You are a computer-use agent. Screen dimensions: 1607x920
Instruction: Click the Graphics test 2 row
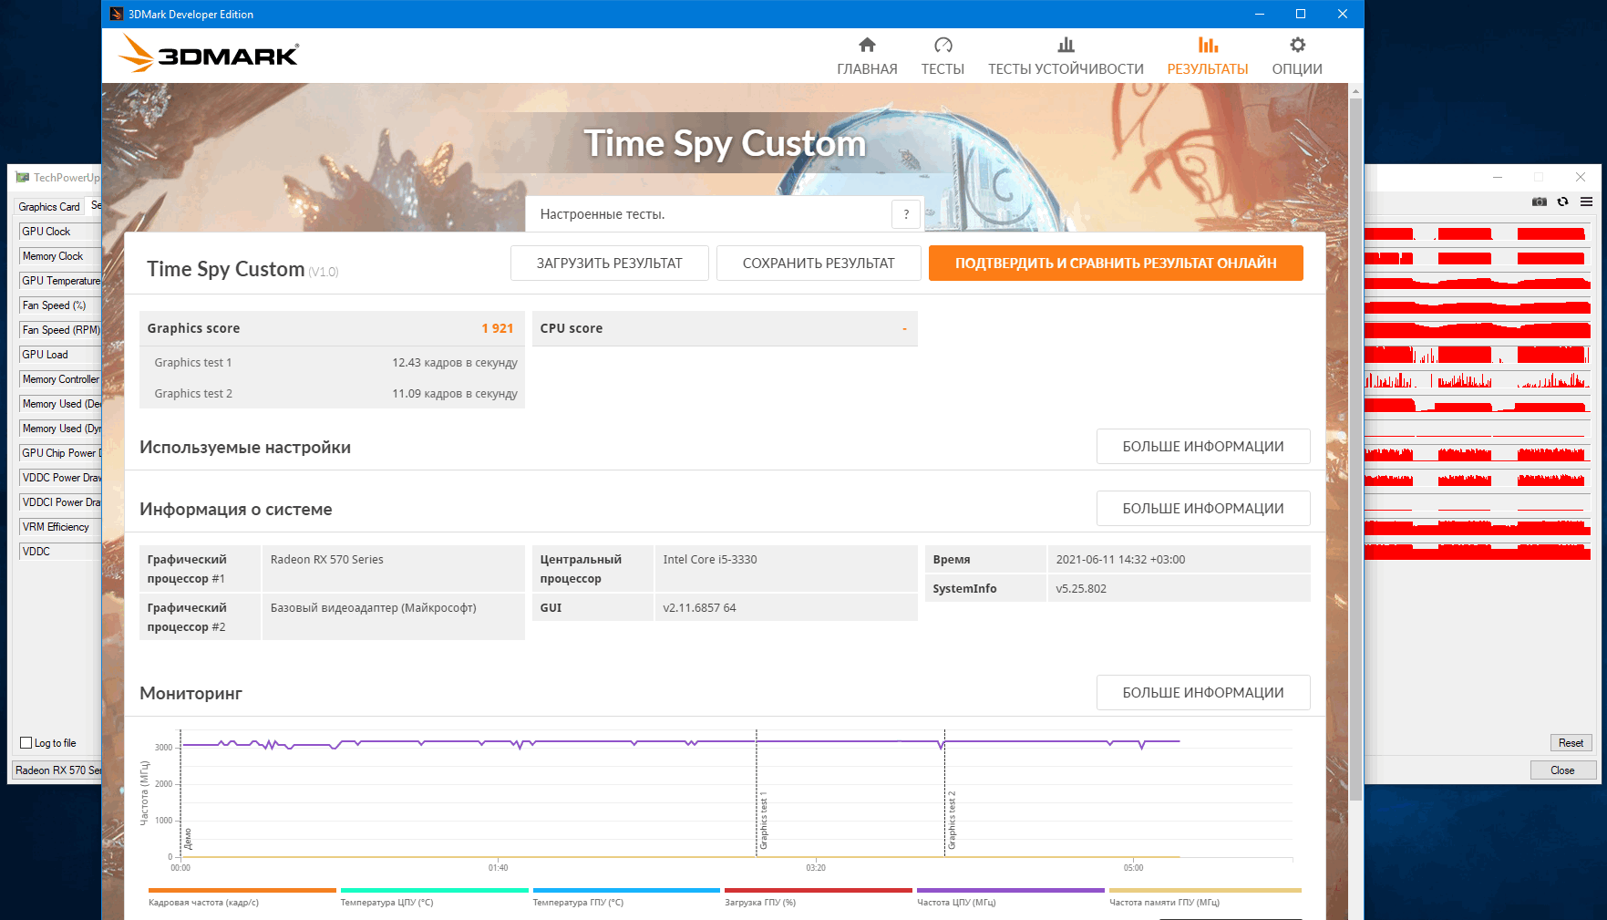coord(332,393)
